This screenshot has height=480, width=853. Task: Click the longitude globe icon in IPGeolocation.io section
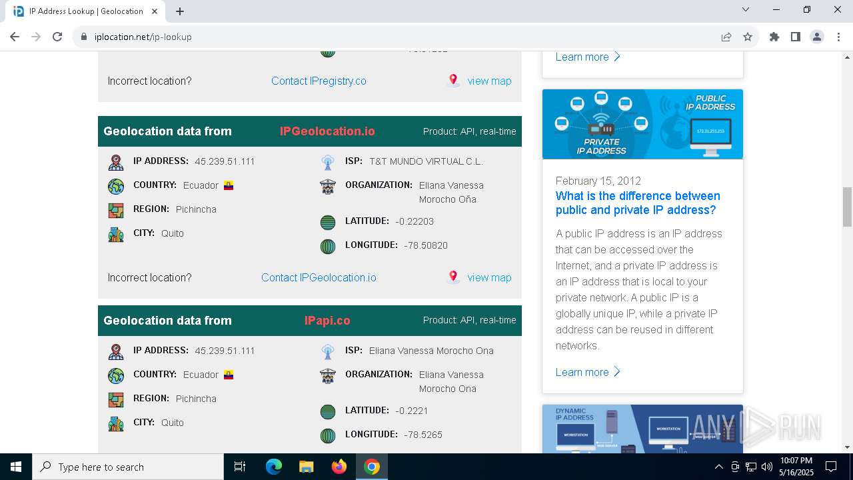[327, 246]
